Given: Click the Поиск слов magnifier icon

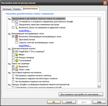Looking at the screenshot, I should 17,70.
